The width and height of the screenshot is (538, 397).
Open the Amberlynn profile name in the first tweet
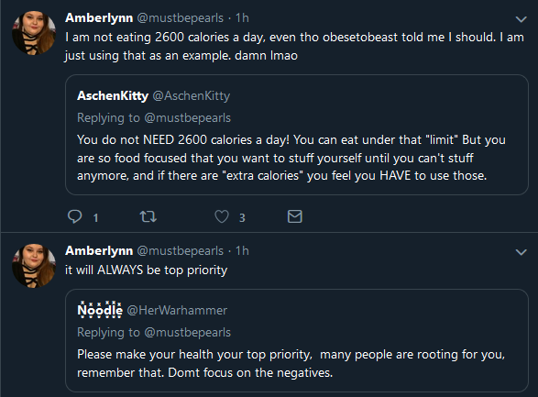coord(99,17)
